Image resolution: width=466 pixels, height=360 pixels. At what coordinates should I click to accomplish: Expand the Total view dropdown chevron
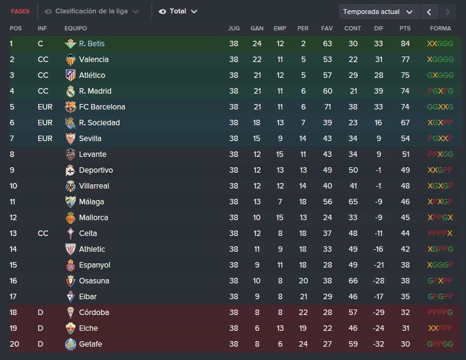(194, 12)
